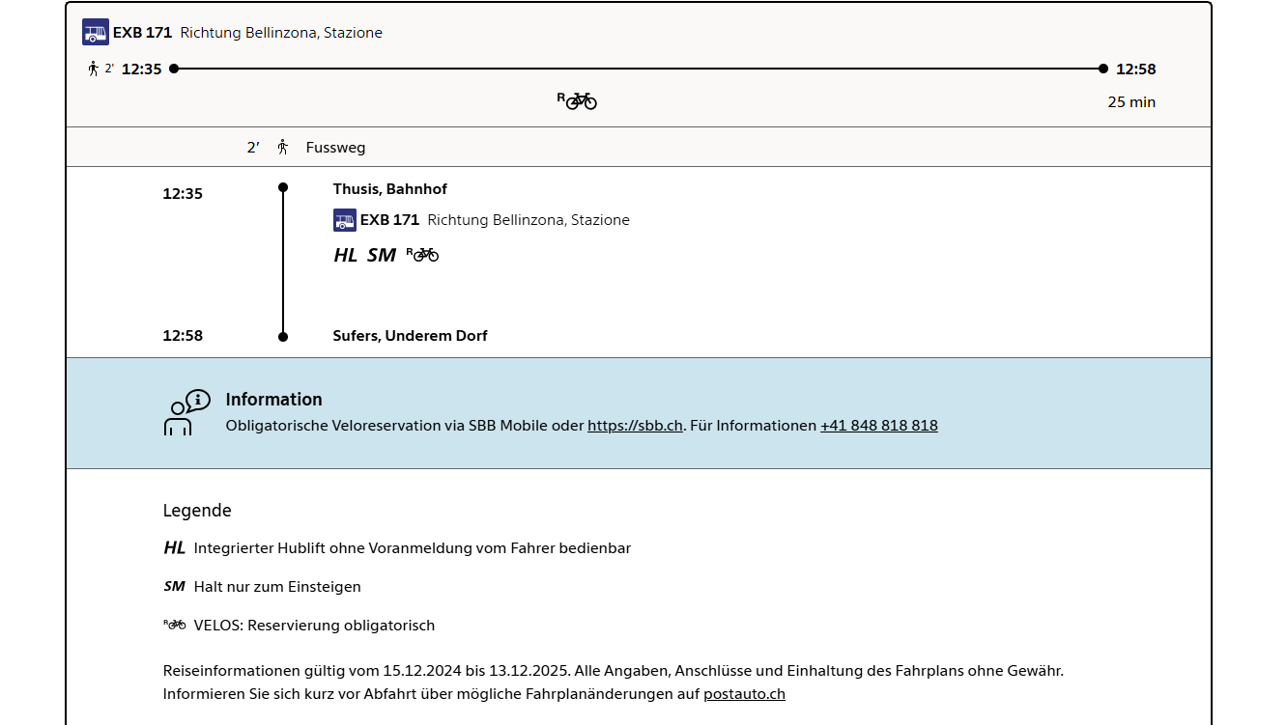Click the pedestrian icon in the Fussweg row
The image size is (1287, 725).
tap(283, 148)
